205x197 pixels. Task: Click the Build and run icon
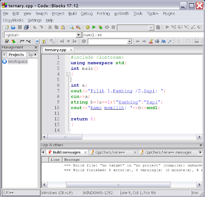tap(100, 27)
